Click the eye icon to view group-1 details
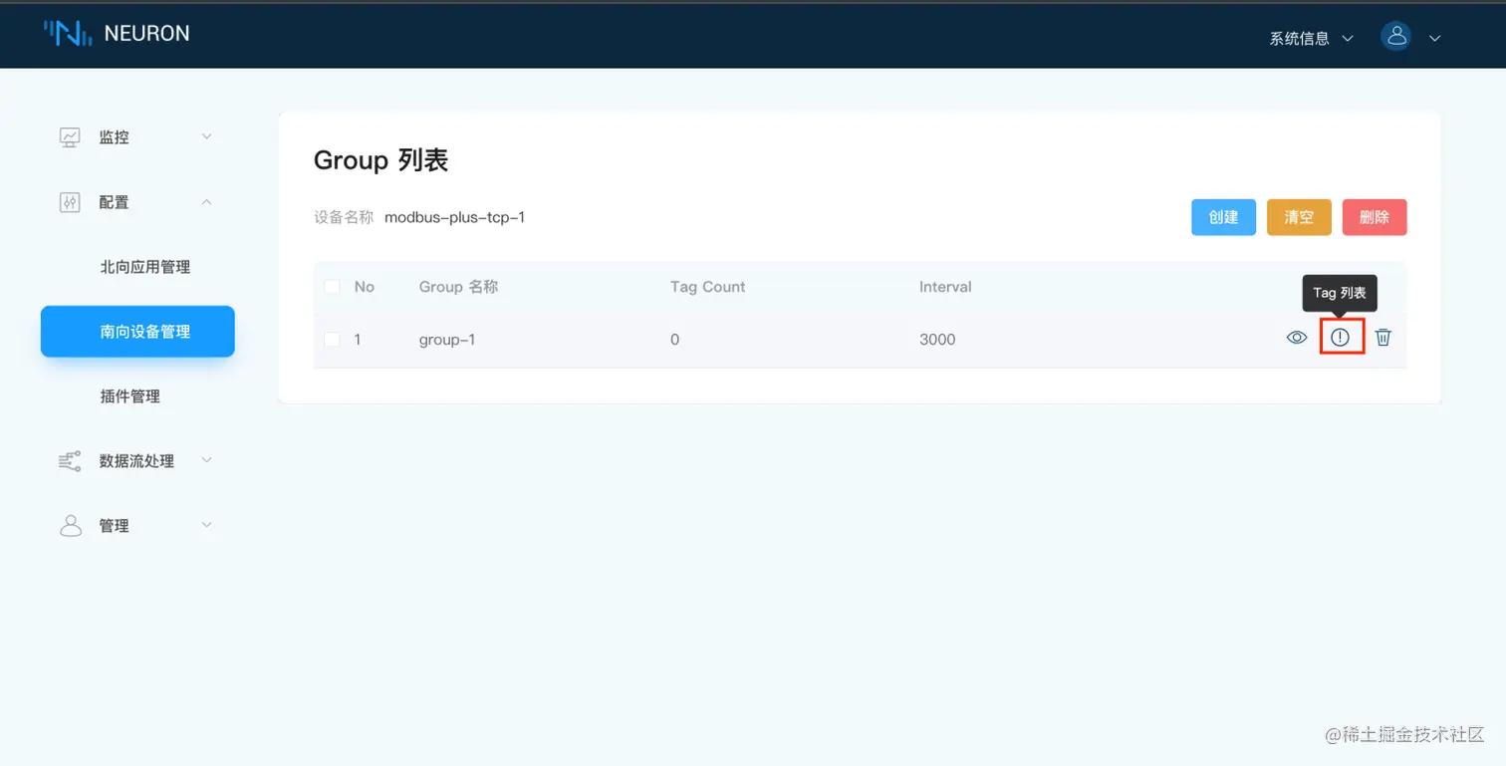The height and width of the screenshot is (766, 1506). click(x=1296, y=338)
